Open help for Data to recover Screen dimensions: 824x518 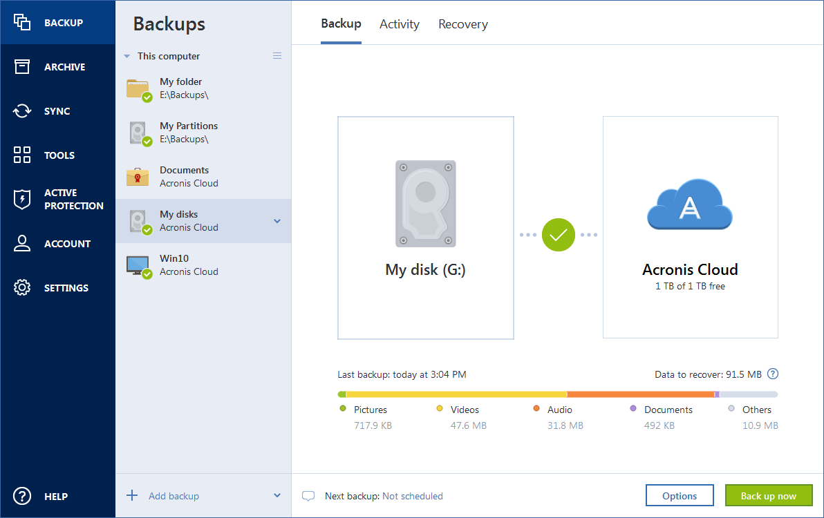[773, 374]
